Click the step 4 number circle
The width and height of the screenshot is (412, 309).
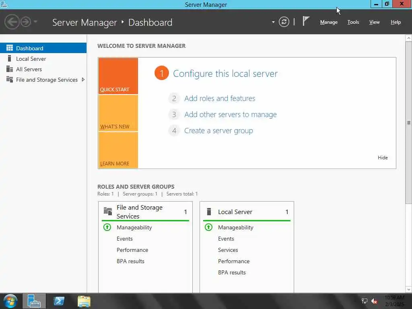point(174,131)
